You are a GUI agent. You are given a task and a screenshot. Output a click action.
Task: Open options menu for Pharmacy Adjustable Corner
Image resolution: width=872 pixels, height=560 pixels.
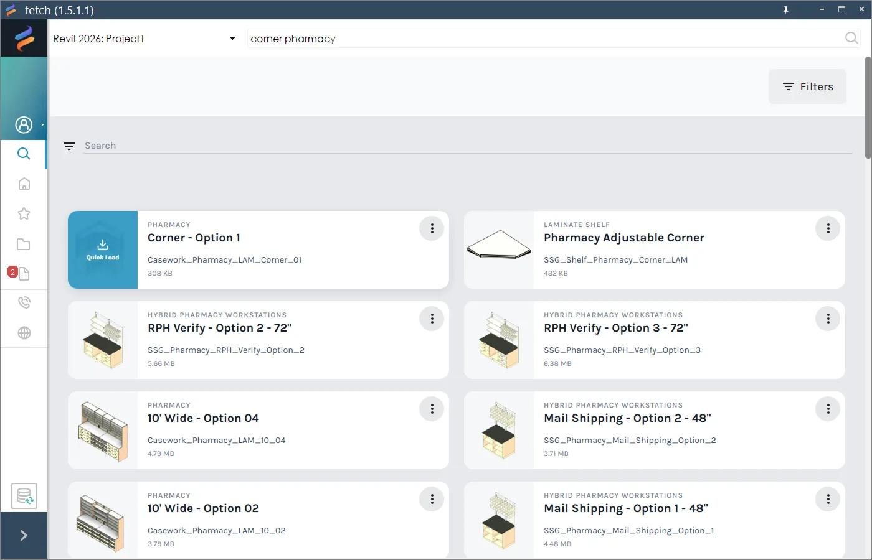828,228
